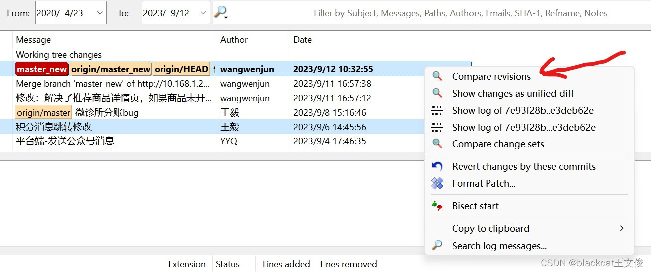Click date 2023/9/12 10:32:55
Viewport: 651px width, 272px height.
[x=333, y=69]
